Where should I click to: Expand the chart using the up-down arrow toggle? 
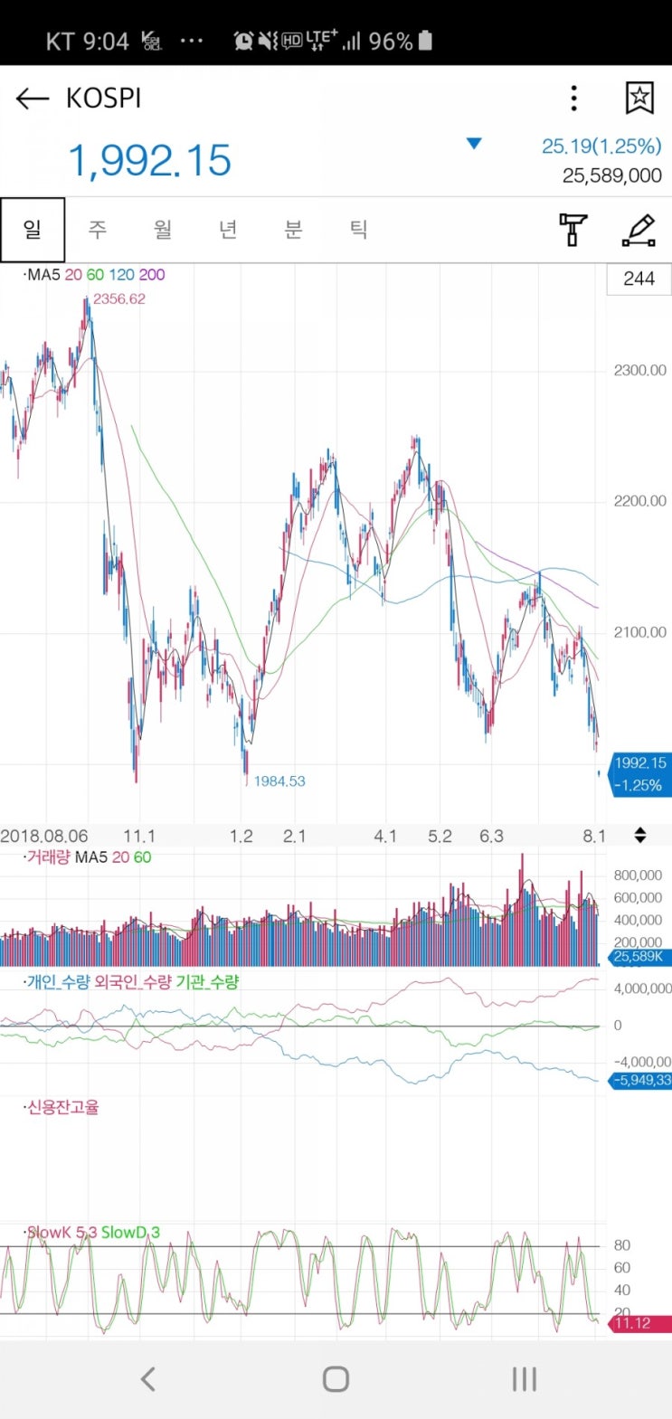coord(640,836)
